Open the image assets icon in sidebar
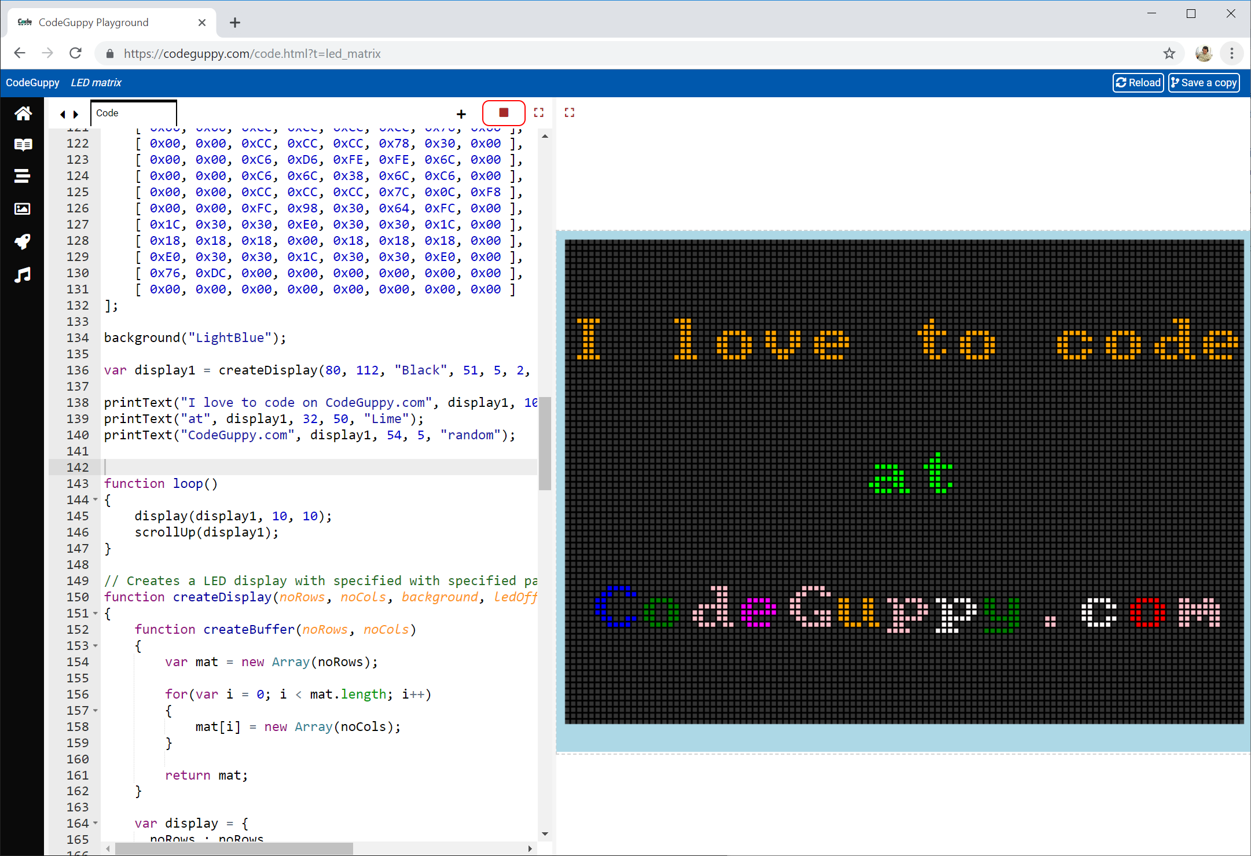The image size is (1251, 856). (23, 209)
